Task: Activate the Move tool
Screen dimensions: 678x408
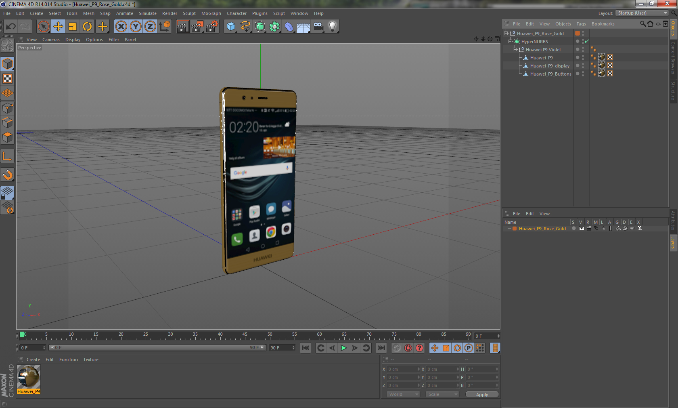Action: pyautogui.click(x=58, y=27)
